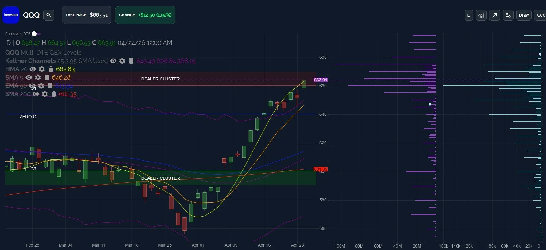Hide the SMA 9 indicator
The image size is (546, 250).
(x=29, y=77)
